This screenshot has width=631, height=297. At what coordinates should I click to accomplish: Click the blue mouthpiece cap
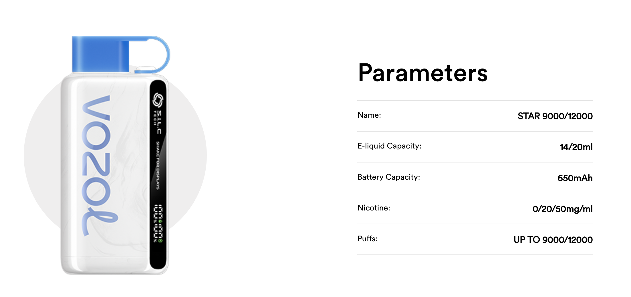tap(100, 54)
